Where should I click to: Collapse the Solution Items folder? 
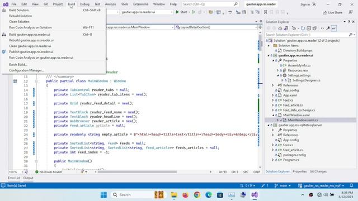tap(268, 46)
